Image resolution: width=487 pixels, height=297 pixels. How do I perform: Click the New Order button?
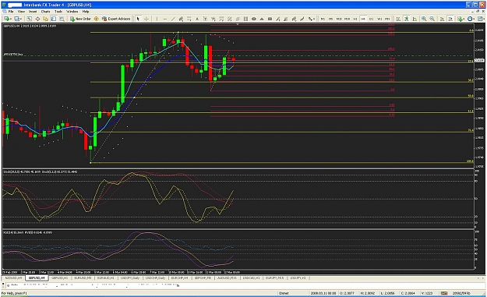(80, 19)
